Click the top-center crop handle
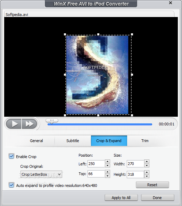 coord(98,34)
